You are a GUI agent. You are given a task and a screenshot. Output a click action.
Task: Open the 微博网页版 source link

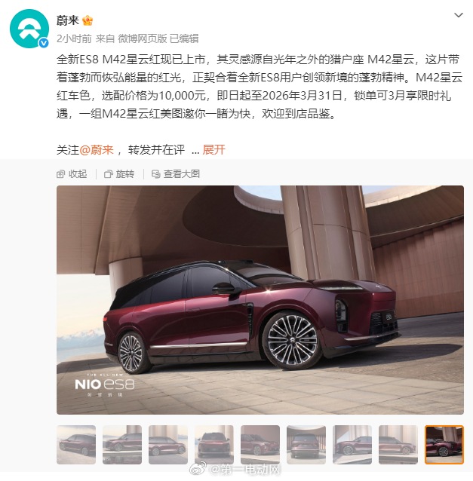click(x=143, y=38)
